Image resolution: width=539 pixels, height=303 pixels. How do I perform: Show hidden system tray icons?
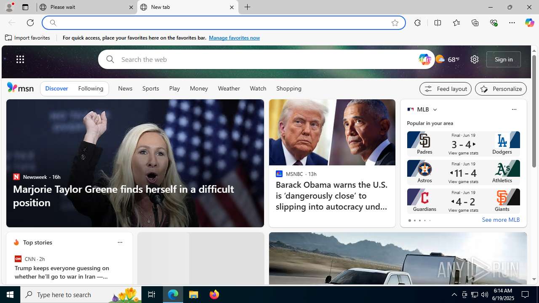454,295
